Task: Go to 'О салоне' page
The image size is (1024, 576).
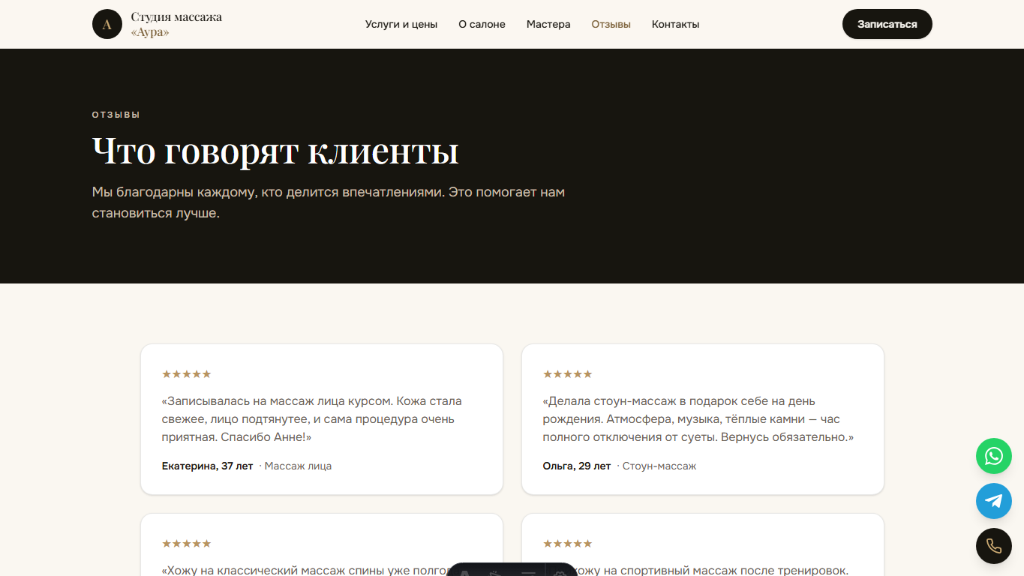Action: pos(482,24)
